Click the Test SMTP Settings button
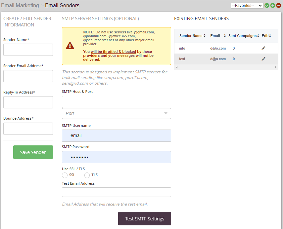This screenshot has width=283, height=229. pos(144,218)
